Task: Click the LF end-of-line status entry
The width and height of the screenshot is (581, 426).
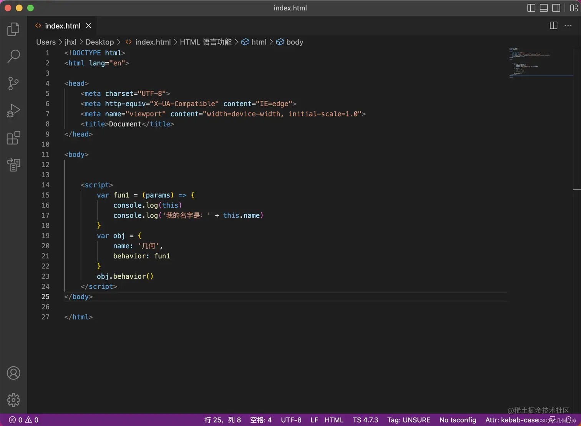Action: click(x=314, y=420)
